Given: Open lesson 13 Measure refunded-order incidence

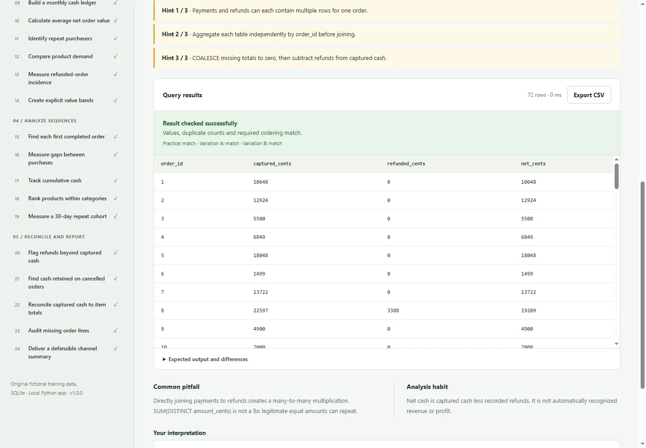Looking at the screenshot, I should click(66, 78).
